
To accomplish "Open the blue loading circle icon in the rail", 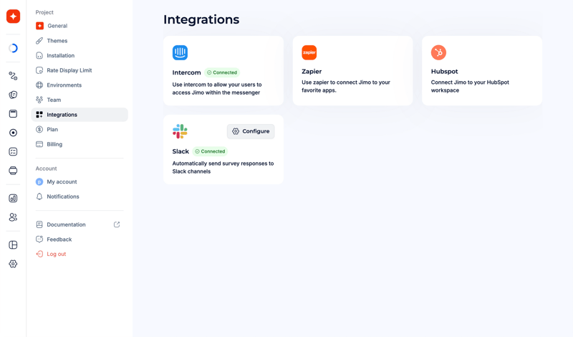I will point(13,48).
